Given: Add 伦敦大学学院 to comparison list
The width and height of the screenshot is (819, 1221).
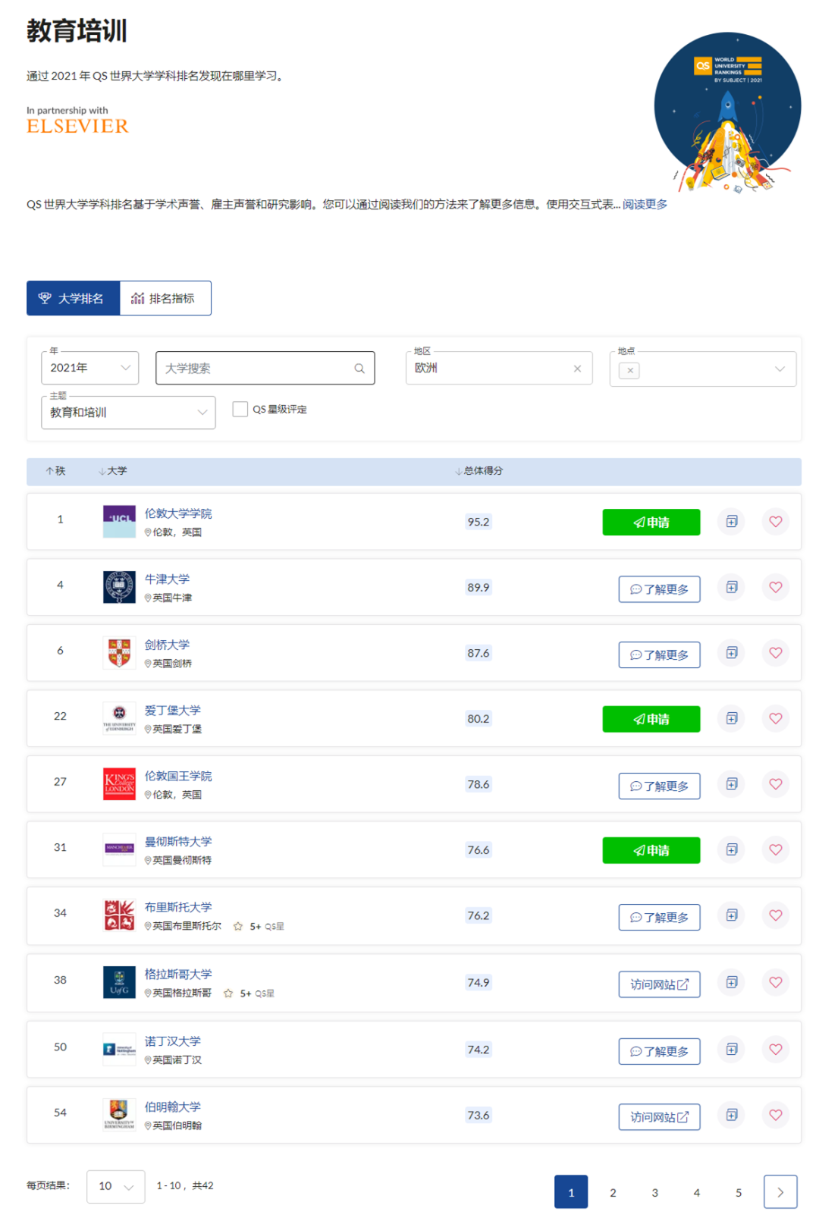Looking at the screenshot, I should coord(731,521).
